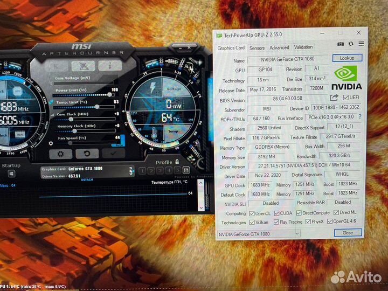Click the GPU Clock value 1683 MHz
The image size is (388, 291).
click(260, 185)
